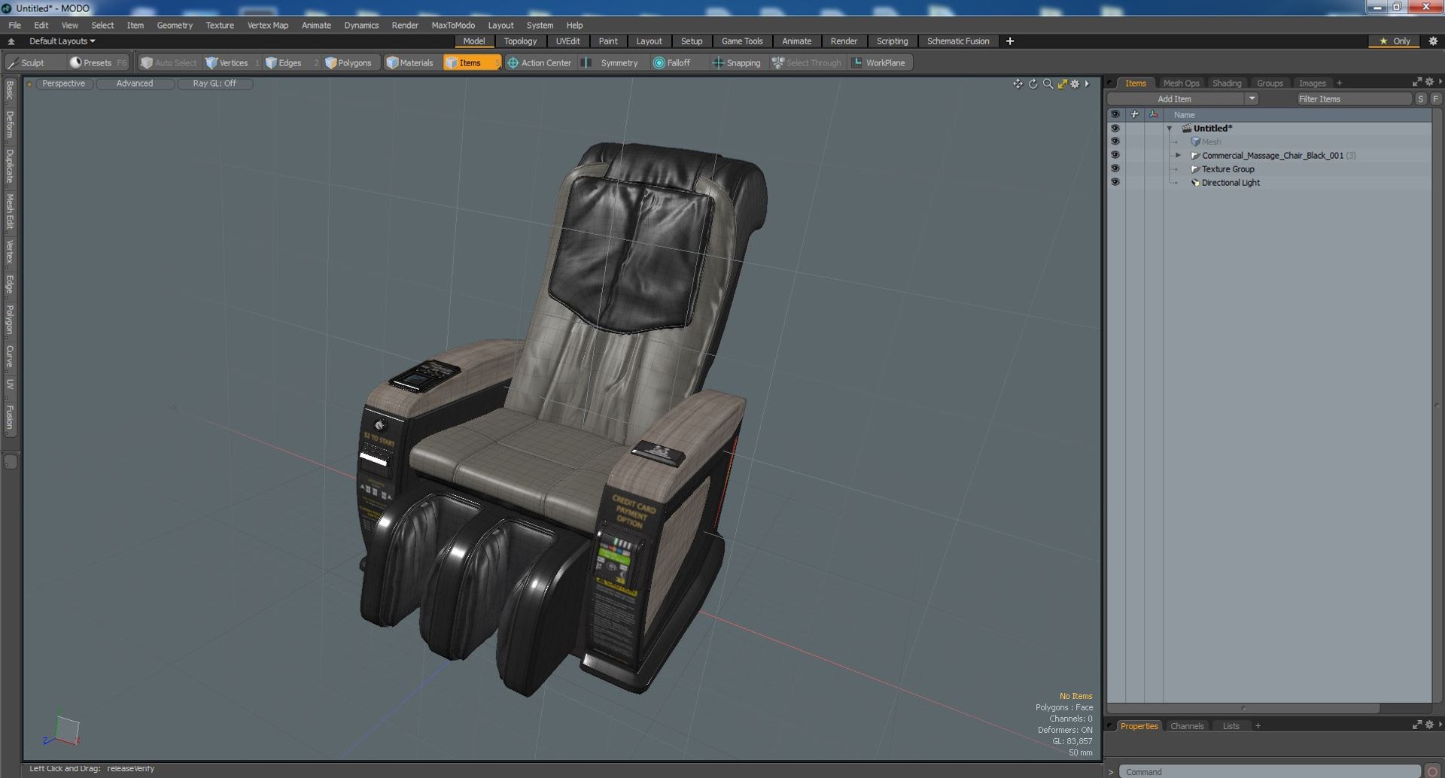Add new layout tab with plus

coord(1010,41)
